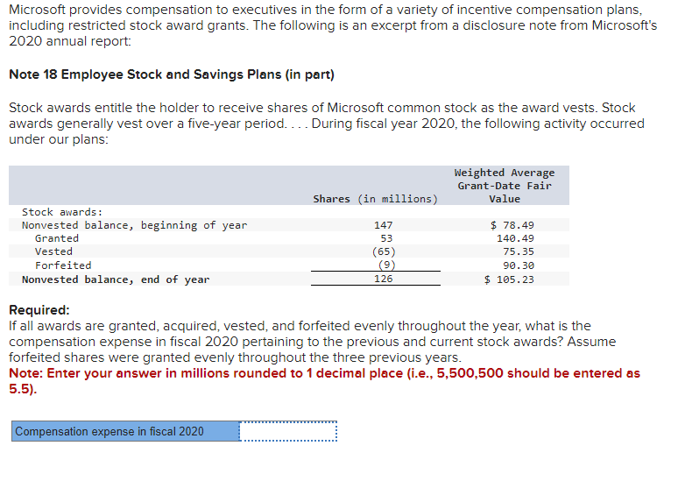Click the $ 105.23 ending fair value cell
This screenshot has height=481, width=678.
(x=509, y=279)
